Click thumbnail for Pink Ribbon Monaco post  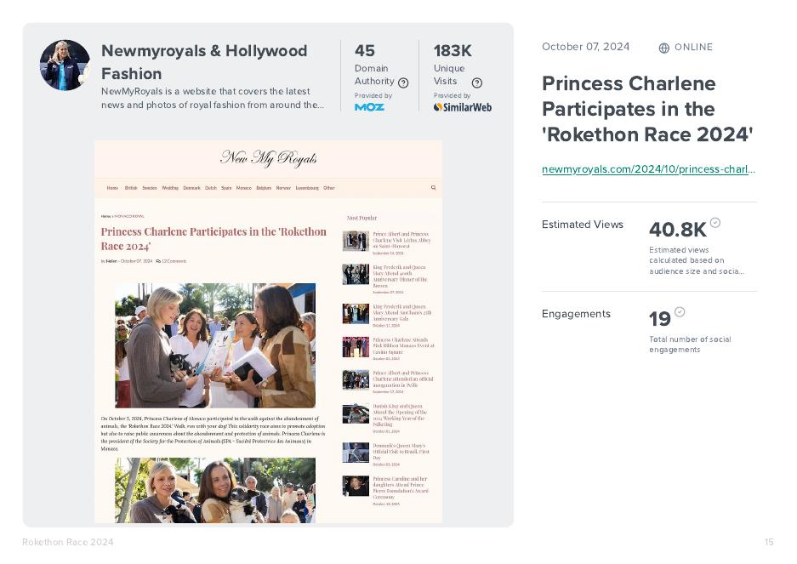coord(356,347)
